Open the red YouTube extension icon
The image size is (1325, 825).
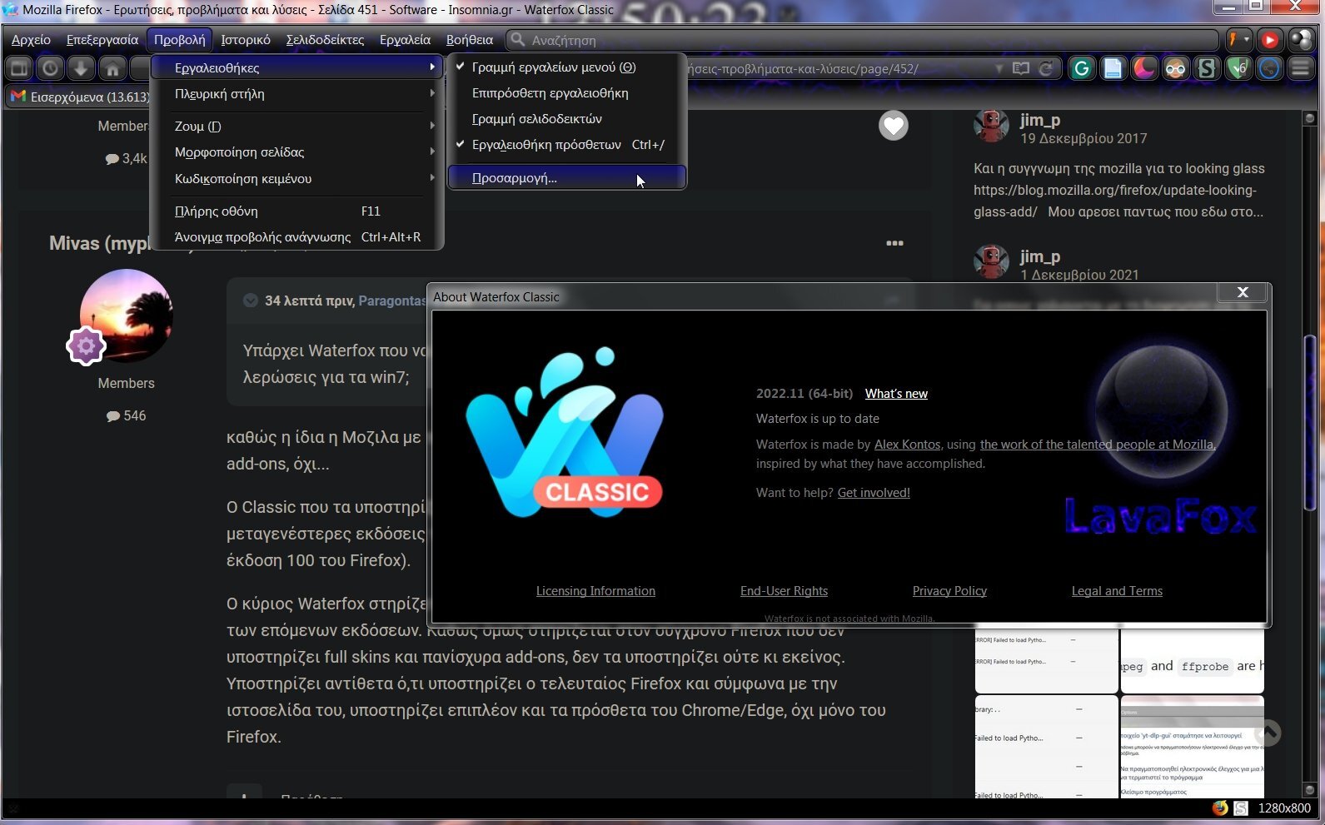coord(1269,40)
